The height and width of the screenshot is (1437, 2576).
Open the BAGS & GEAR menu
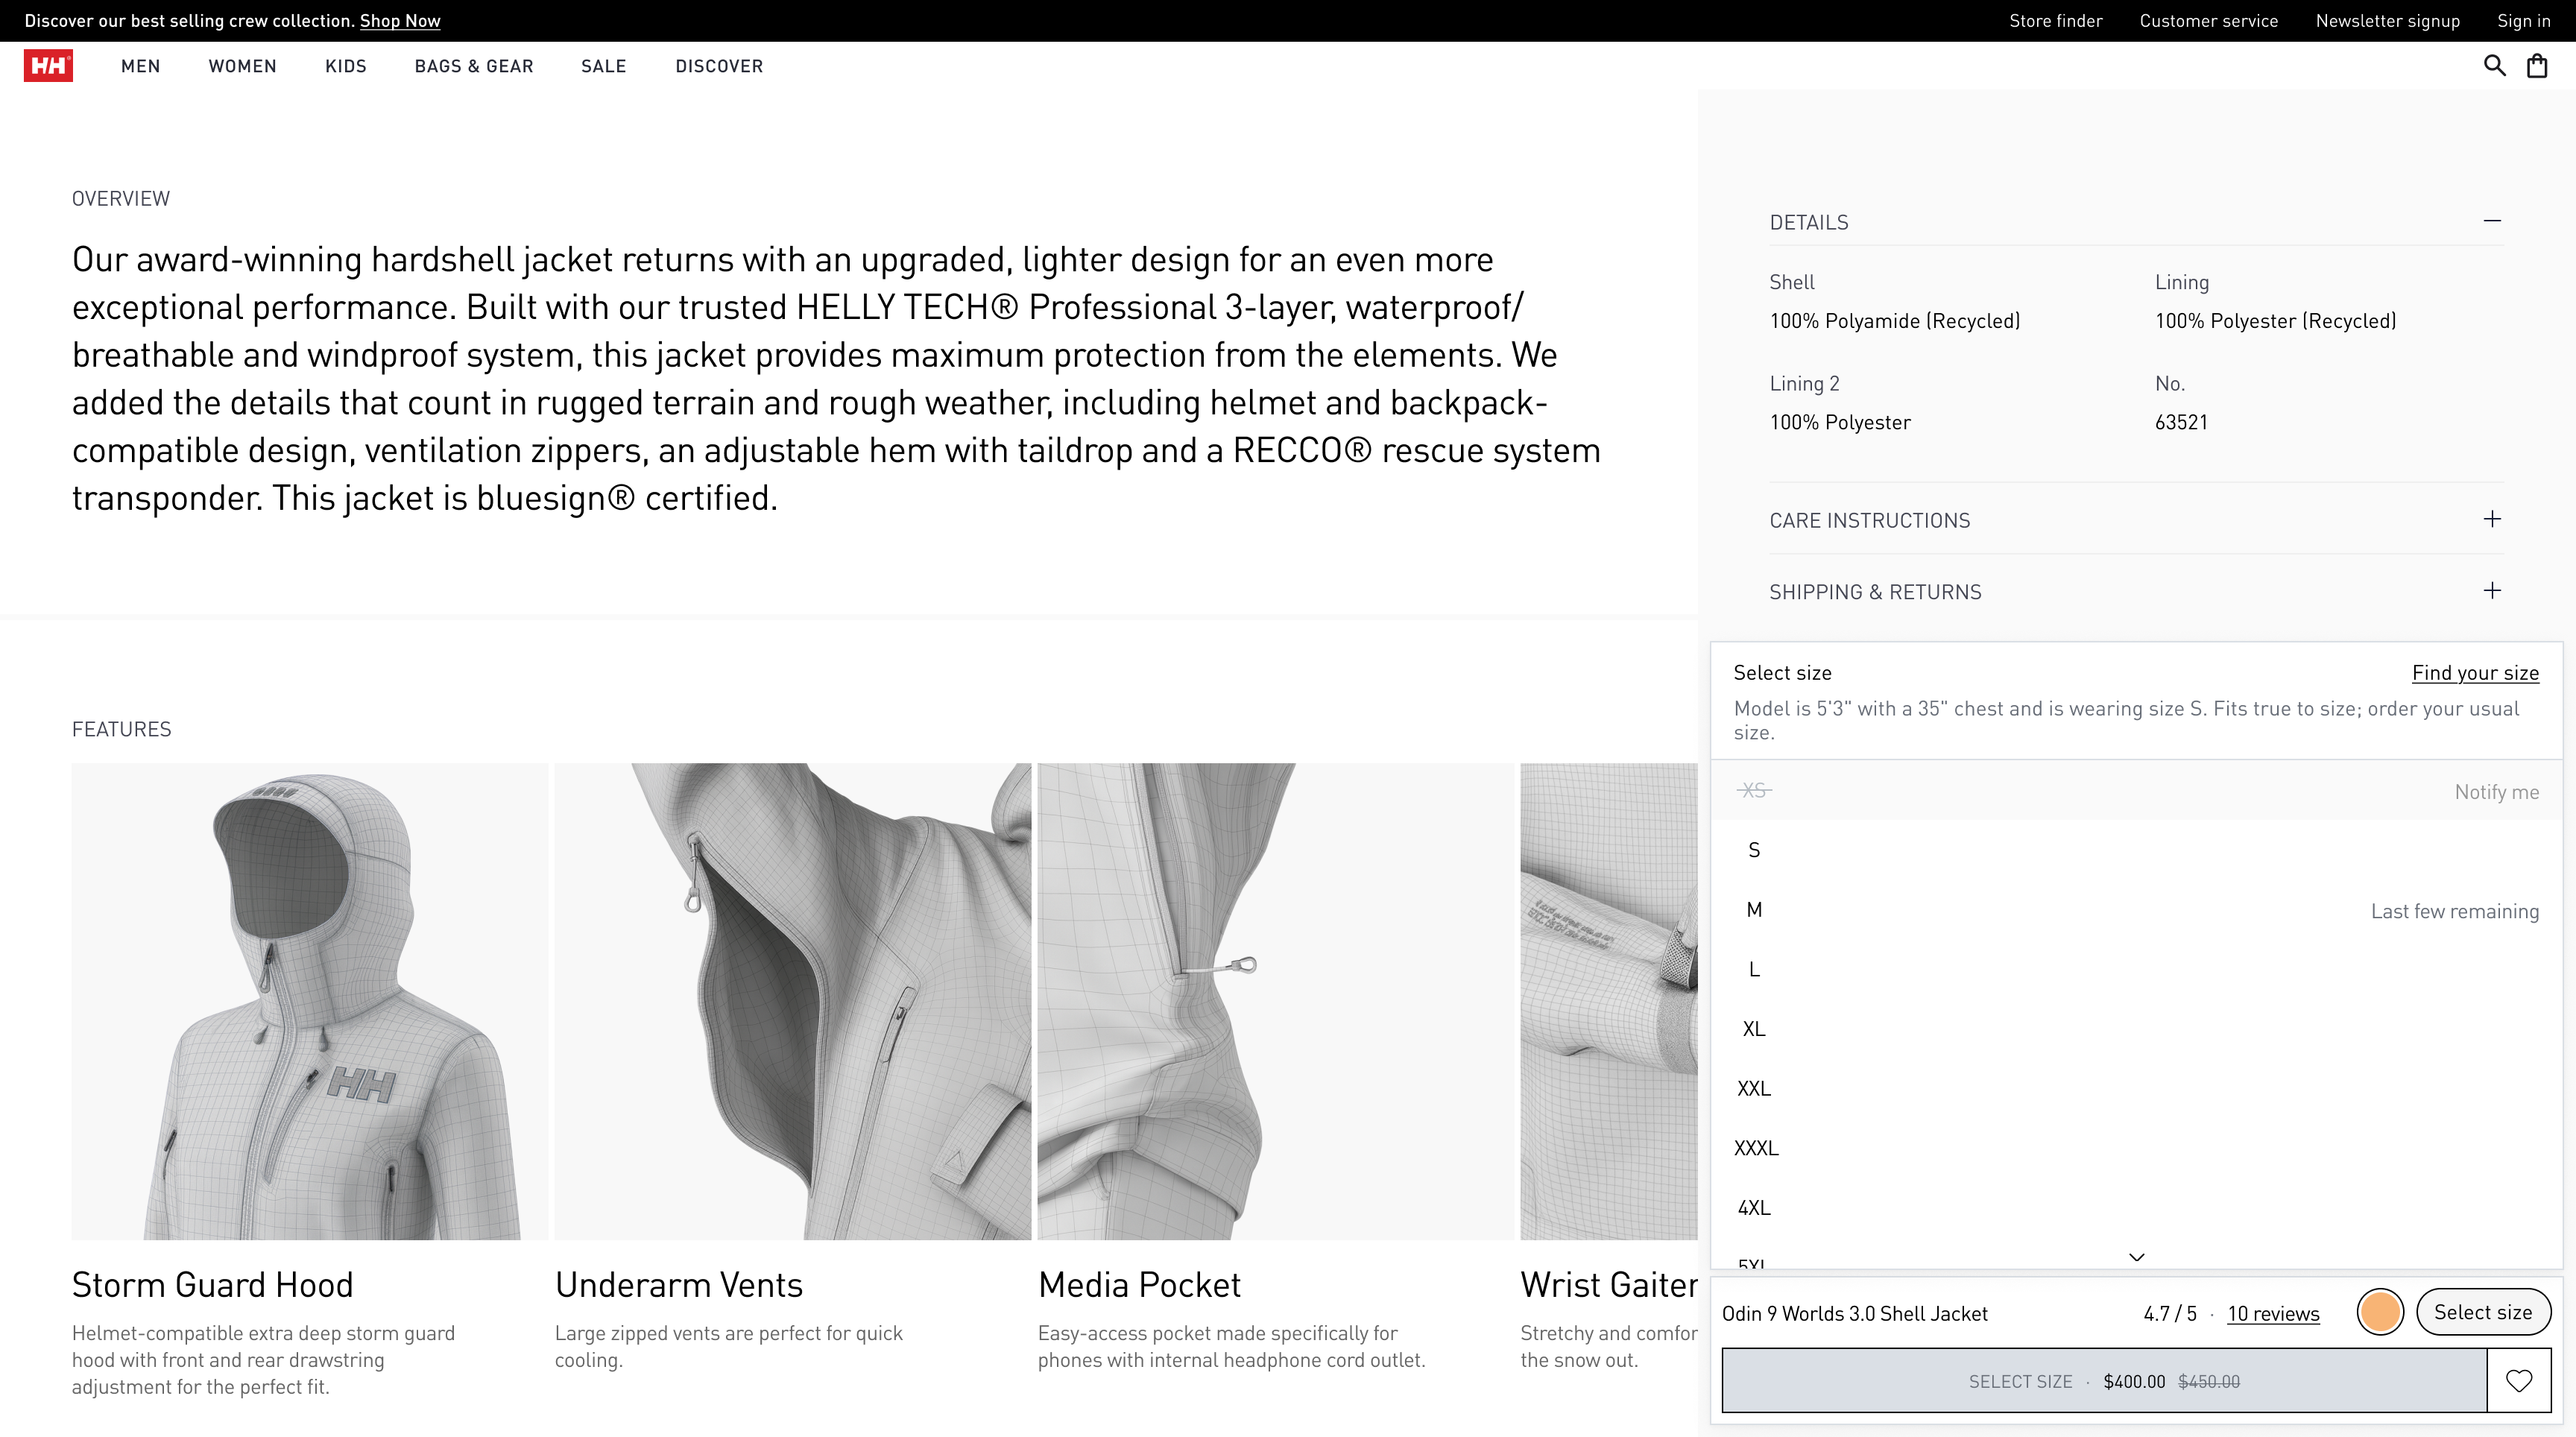tap(474, 66)
